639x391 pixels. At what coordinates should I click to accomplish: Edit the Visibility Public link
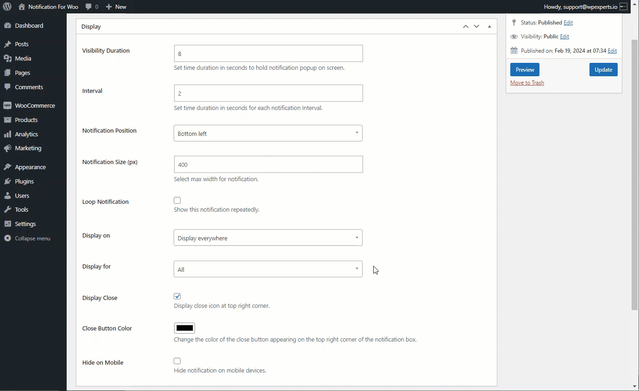(x=564, y=37)
